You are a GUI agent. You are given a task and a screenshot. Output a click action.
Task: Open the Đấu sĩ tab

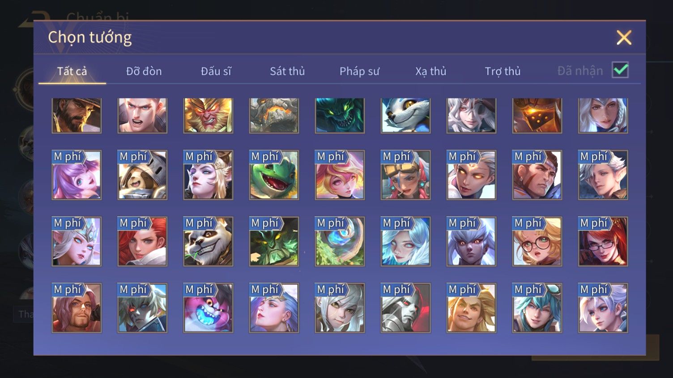[216, 71]
